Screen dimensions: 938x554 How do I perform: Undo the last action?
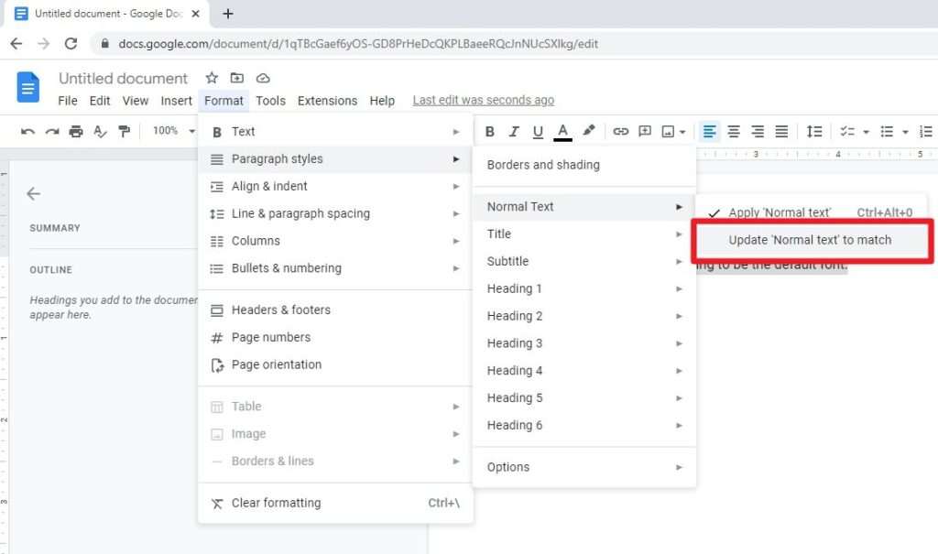pyautogui.click(x=27, y=131)
